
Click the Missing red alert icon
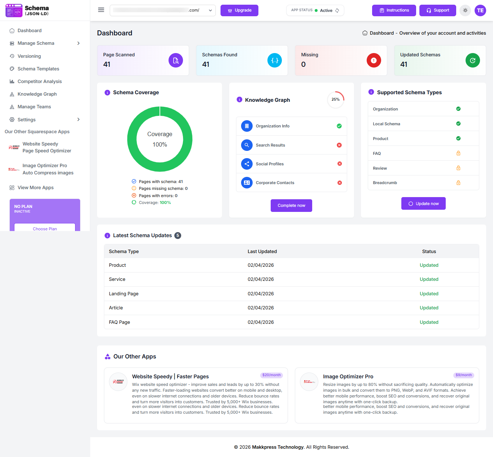click(374, 60)
